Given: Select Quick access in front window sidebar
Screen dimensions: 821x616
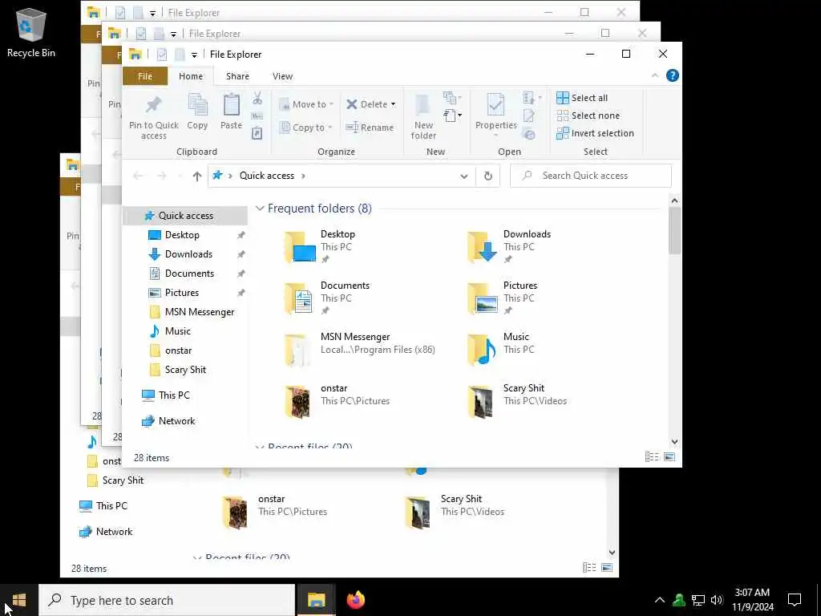Looking at the screenshot, I should click(185, 216).
